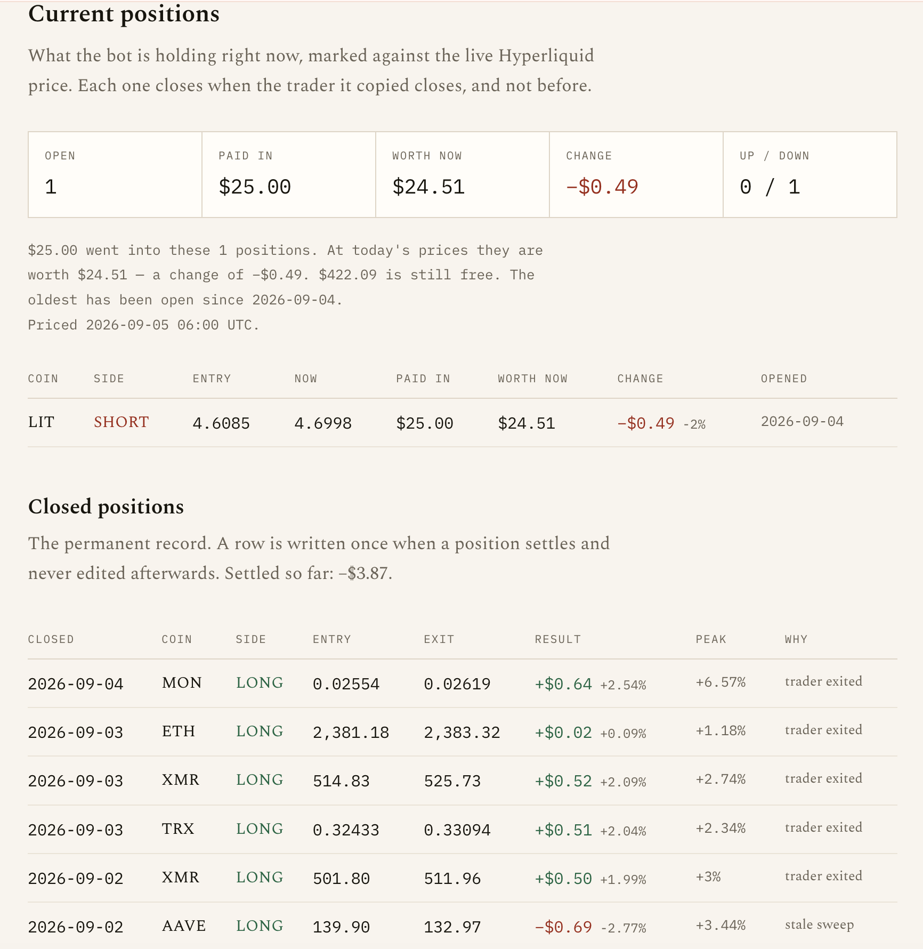This screenshot has width=923, height=949.
Task: Click the AAVE closed position row
Action: (463, 926)
